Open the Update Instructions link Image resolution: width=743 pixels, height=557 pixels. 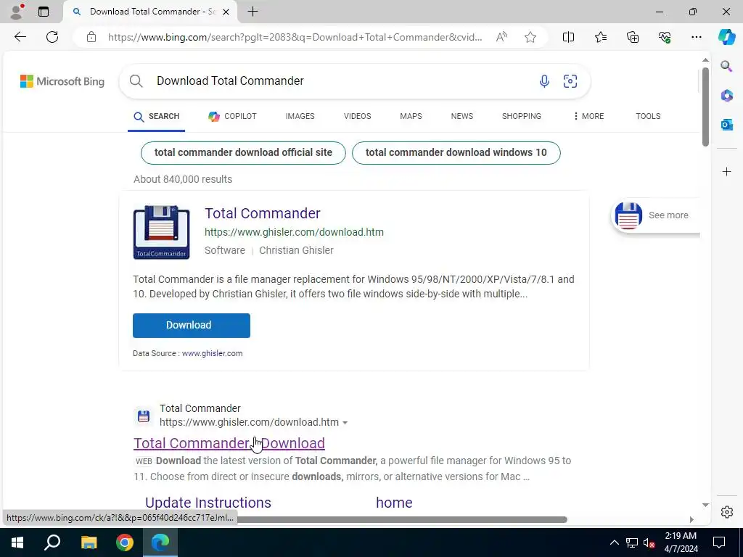[208, 503]
